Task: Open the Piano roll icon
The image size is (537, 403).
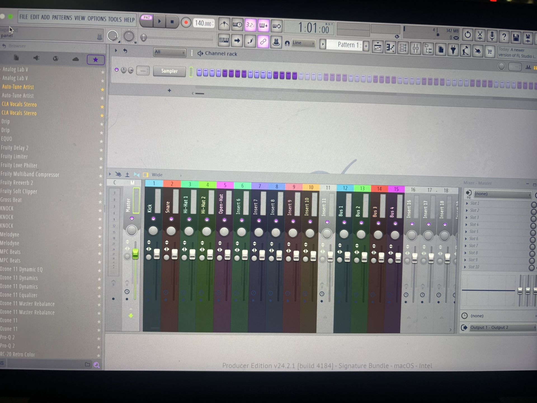Action: coord(390,48)
